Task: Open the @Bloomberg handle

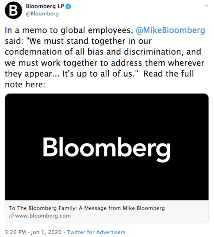Action: coord(42,14)
